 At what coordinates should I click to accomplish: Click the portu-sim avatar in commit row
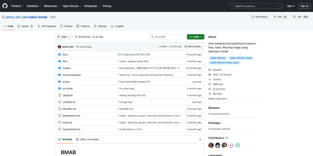click(59, 47)
